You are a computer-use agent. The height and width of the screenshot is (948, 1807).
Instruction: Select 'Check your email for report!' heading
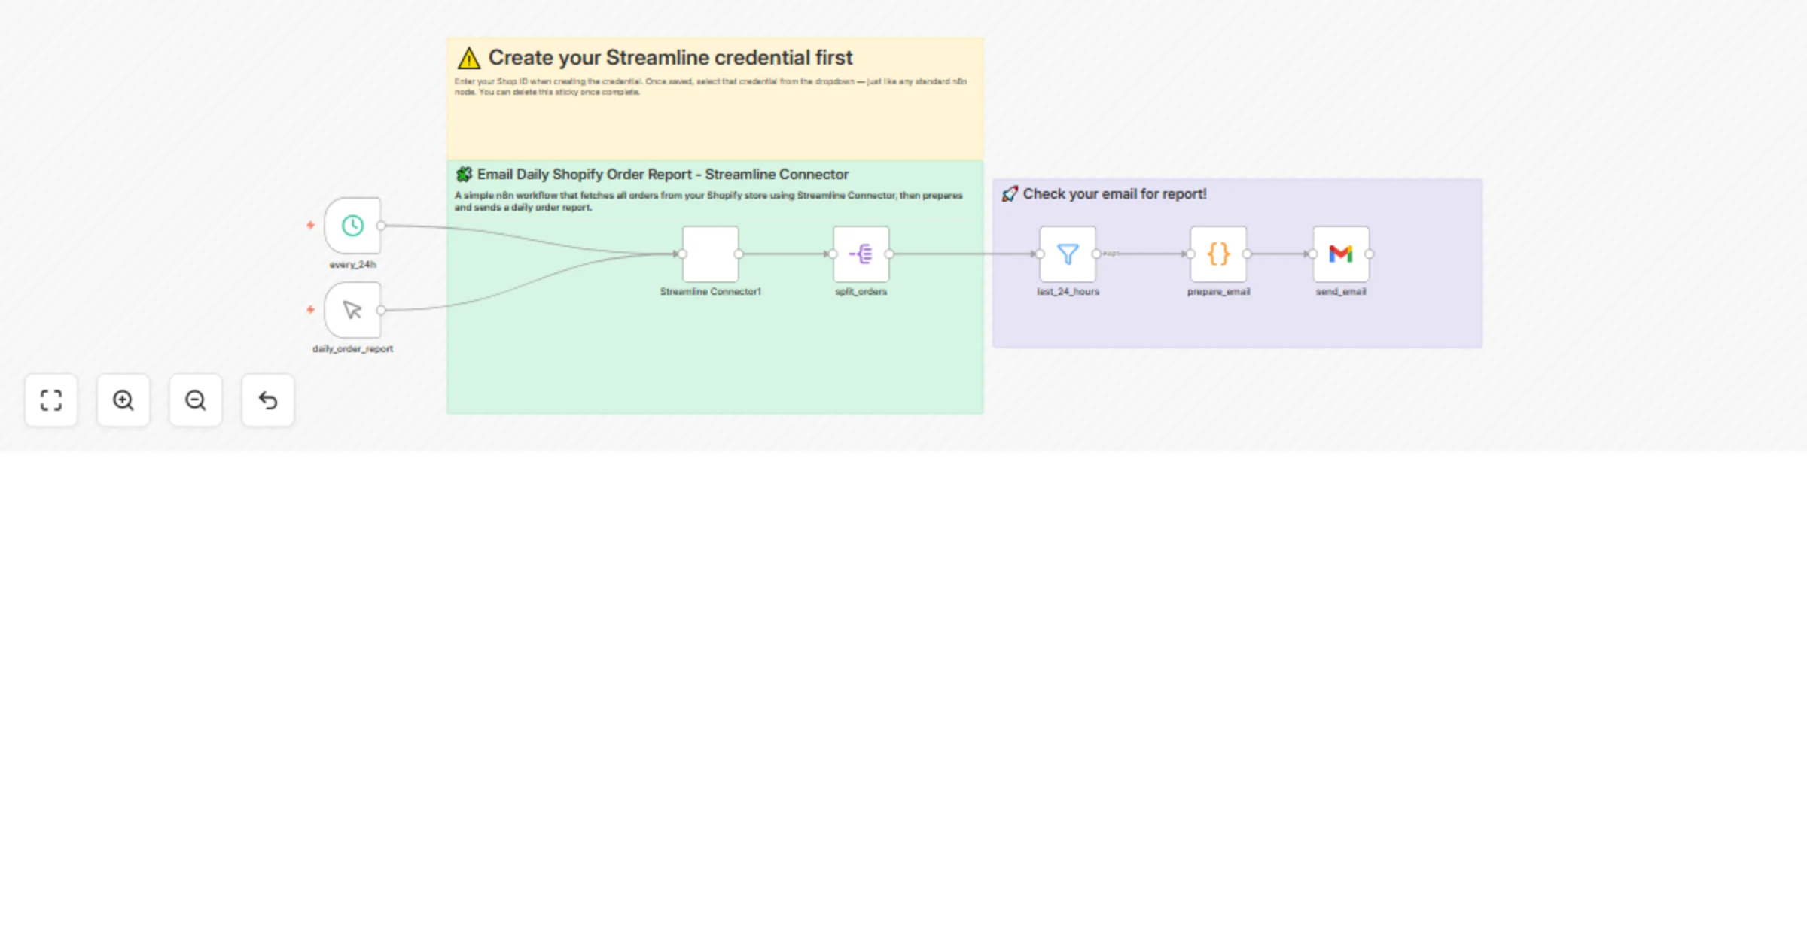(x=1114, y=194)
